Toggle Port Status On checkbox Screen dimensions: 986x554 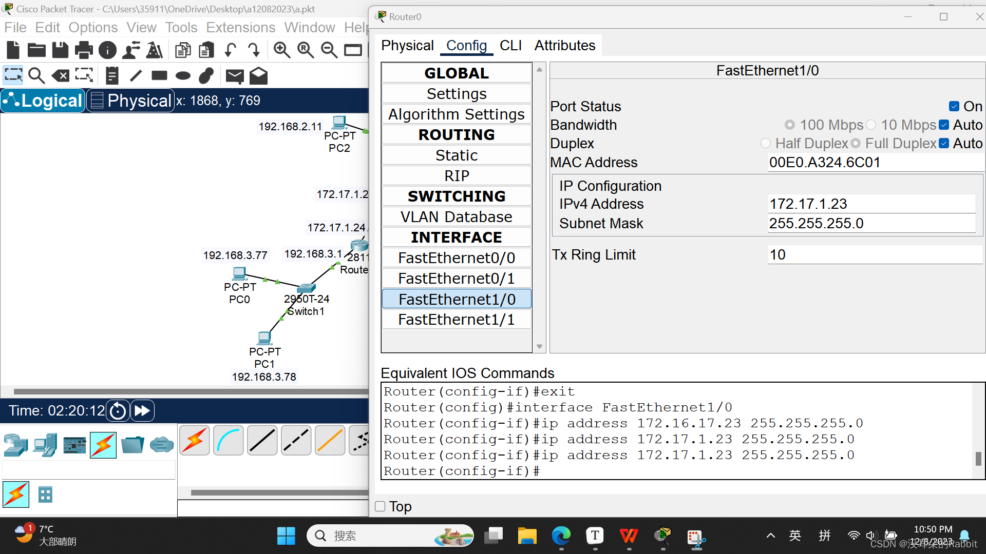tap(954, 106)
